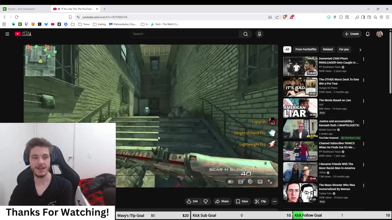This screenshot has width=392, height=220.
Task: Open options for Channel Subscriber PANICS video
Action: click(x=364, y=144)
